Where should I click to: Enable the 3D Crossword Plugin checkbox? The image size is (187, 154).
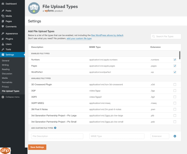tap(175, 84)
